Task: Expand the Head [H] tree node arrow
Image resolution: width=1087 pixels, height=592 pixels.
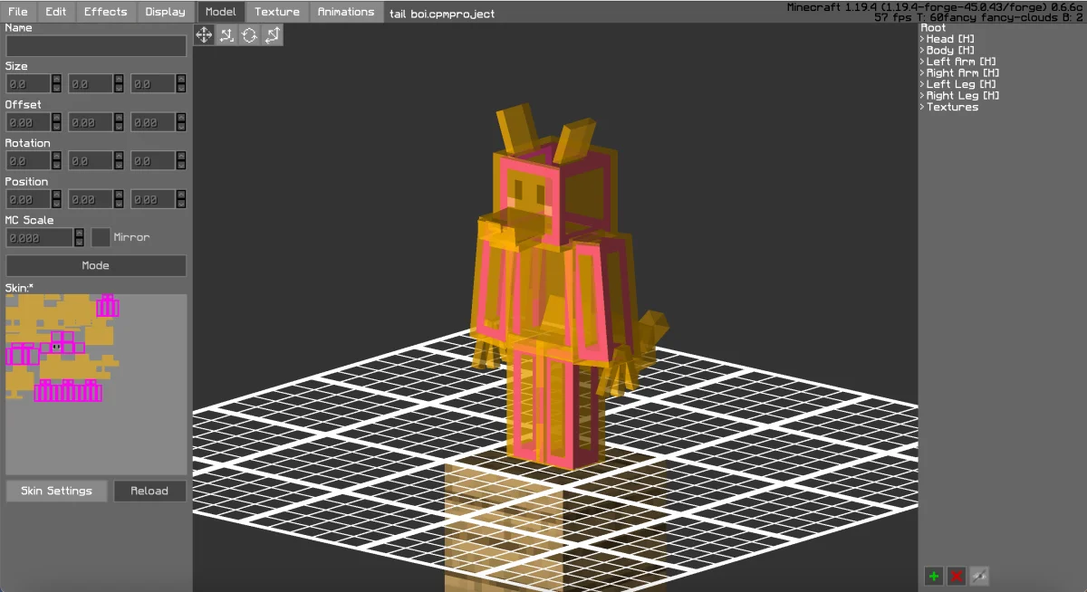Action: [922, 39]
